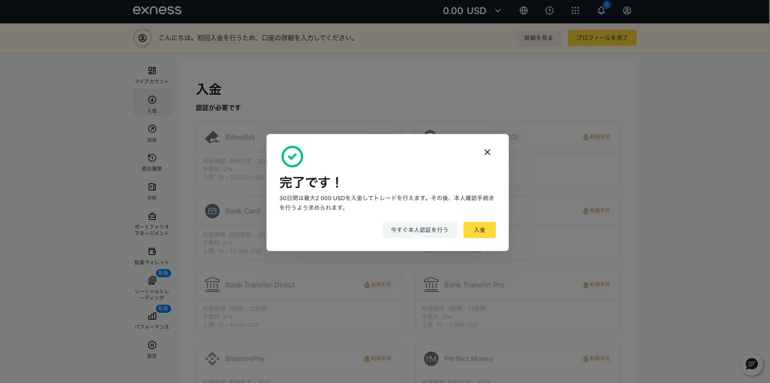Open the live chat bubble icon
The width and height of the screenshot is (770, 383).
point(751,364)
